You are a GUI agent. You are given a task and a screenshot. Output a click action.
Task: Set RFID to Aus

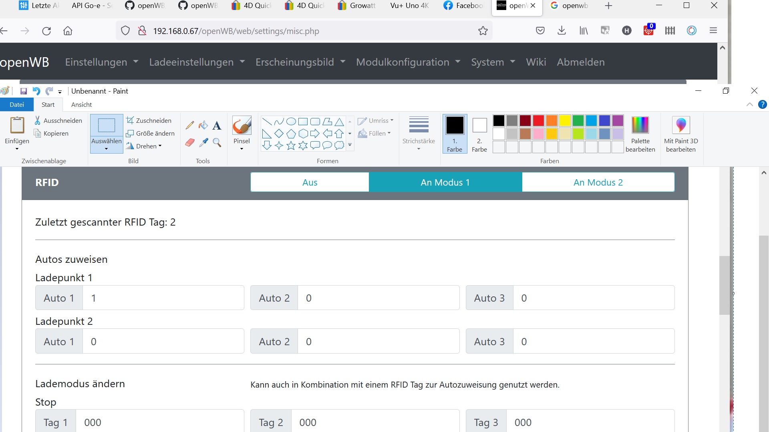[x=310, y=182]
